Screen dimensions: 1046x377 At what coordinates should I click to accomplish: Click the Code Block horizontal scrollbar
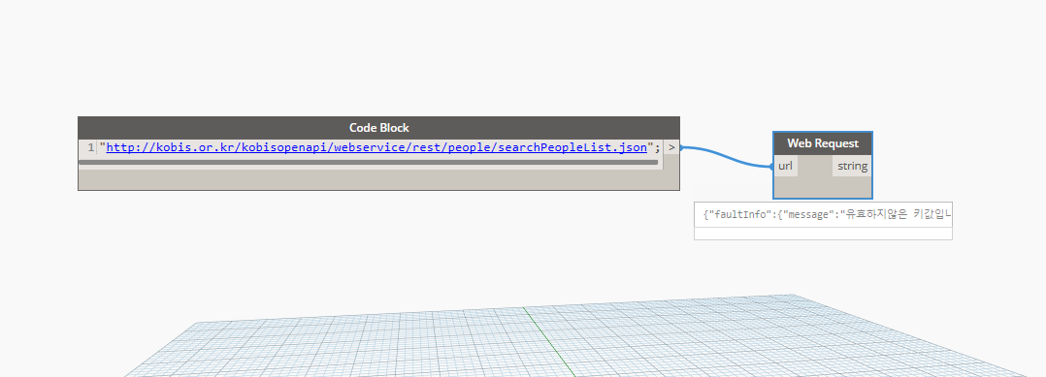click(369, 162)
